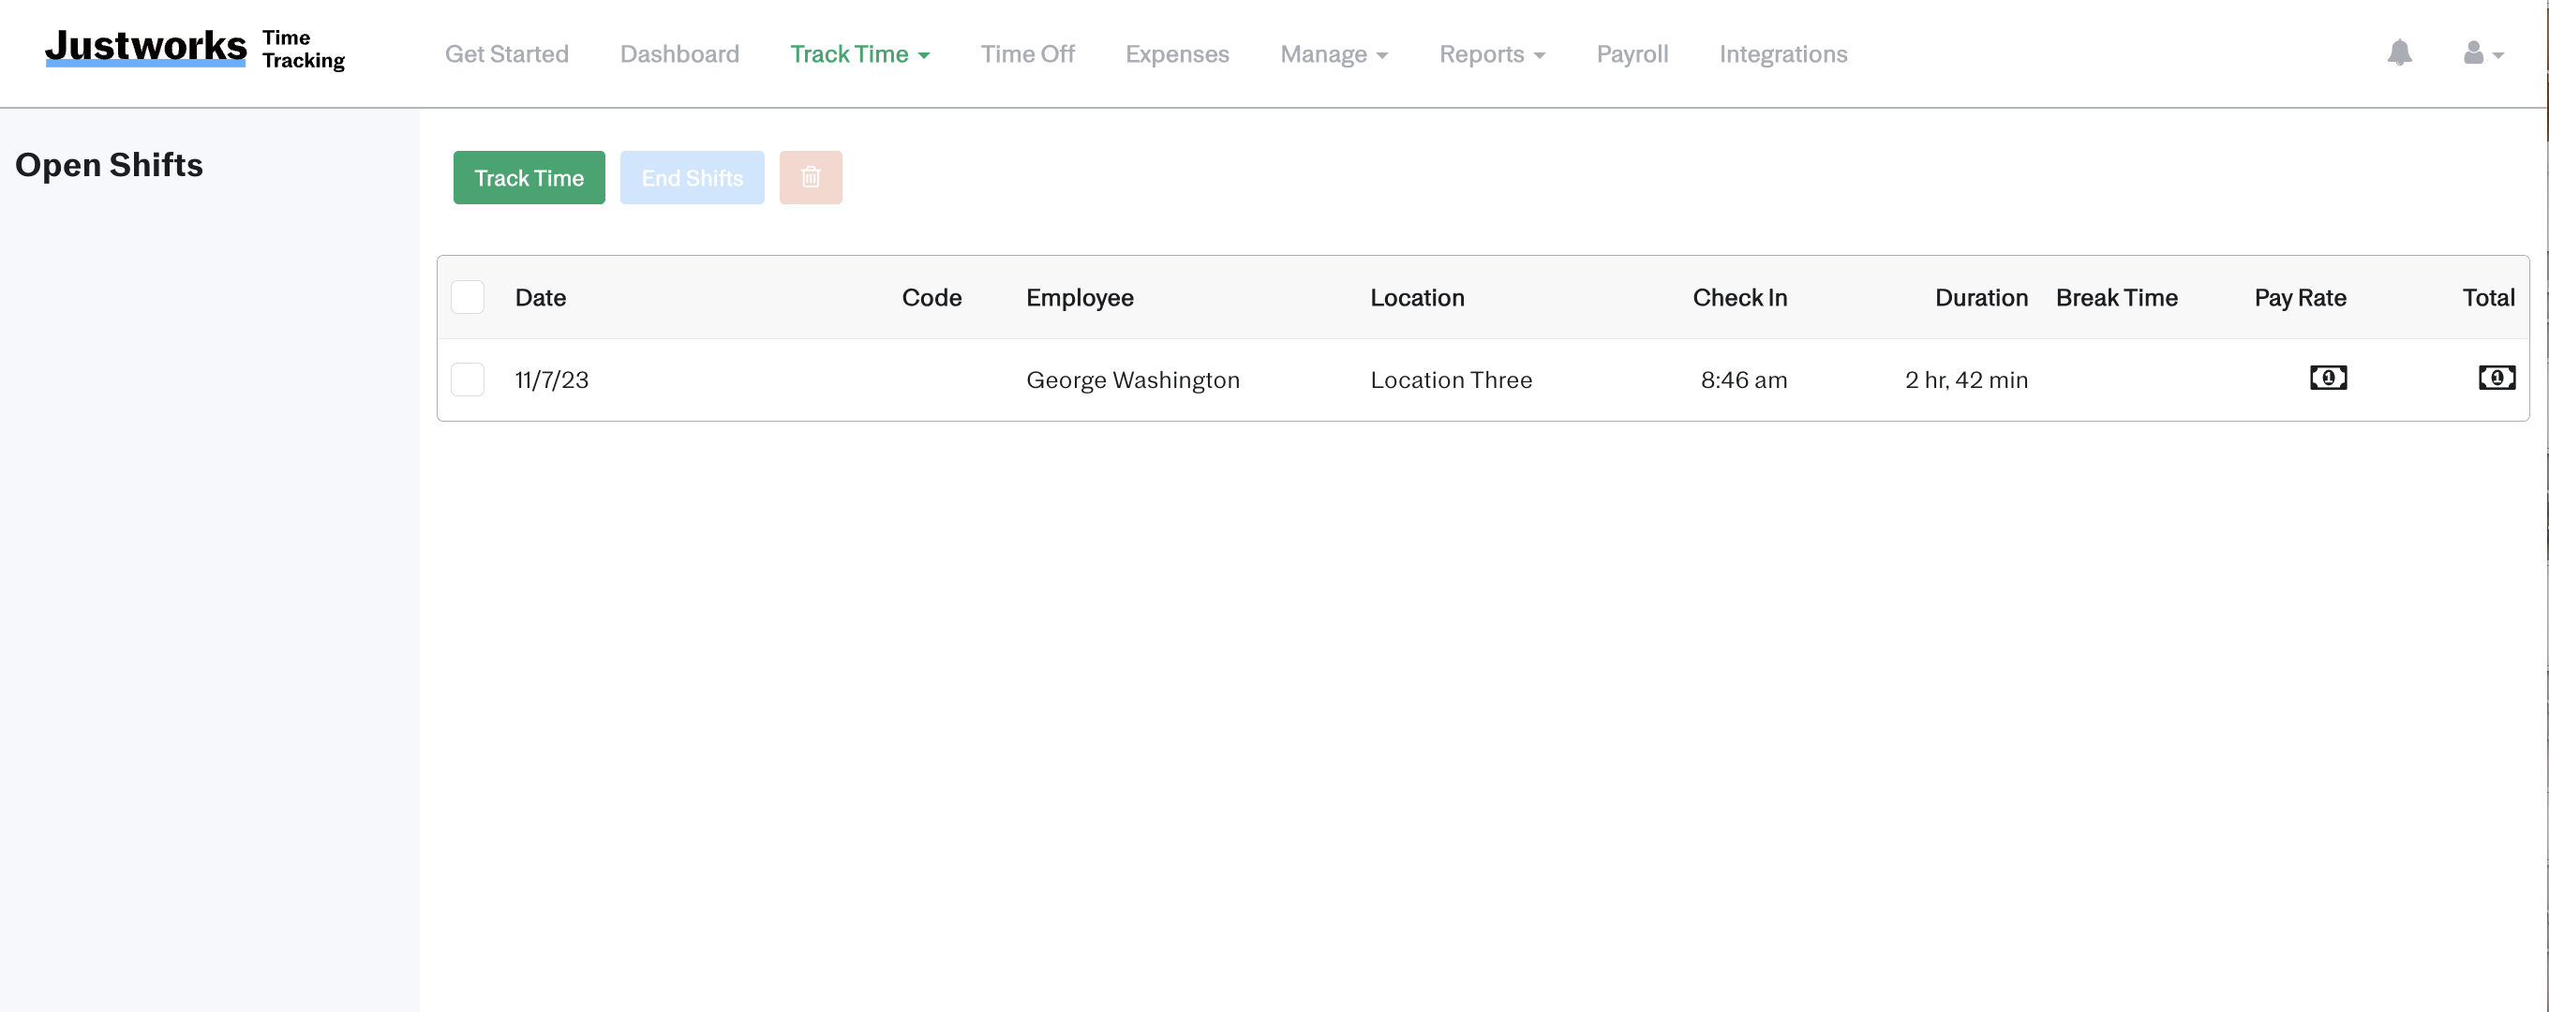Click the Get Started link
The height and width of the screenshot is (1012, 2549).
(x=507, y=54)
